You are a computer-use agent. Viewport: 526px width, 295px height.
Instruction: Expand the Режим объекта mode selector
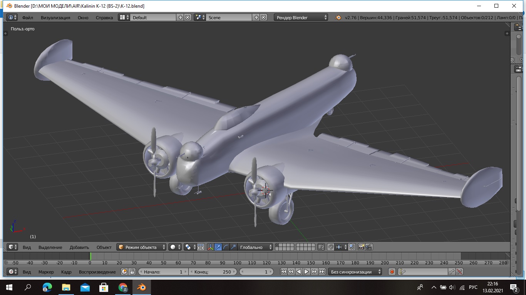[x=142, y=247]
